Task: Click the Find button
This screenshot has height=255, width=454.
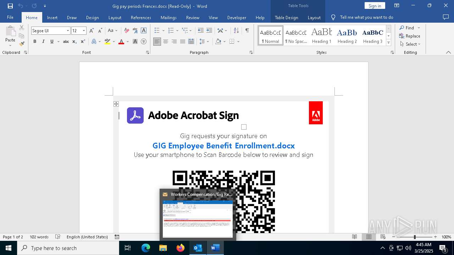Action: (406, 28)
